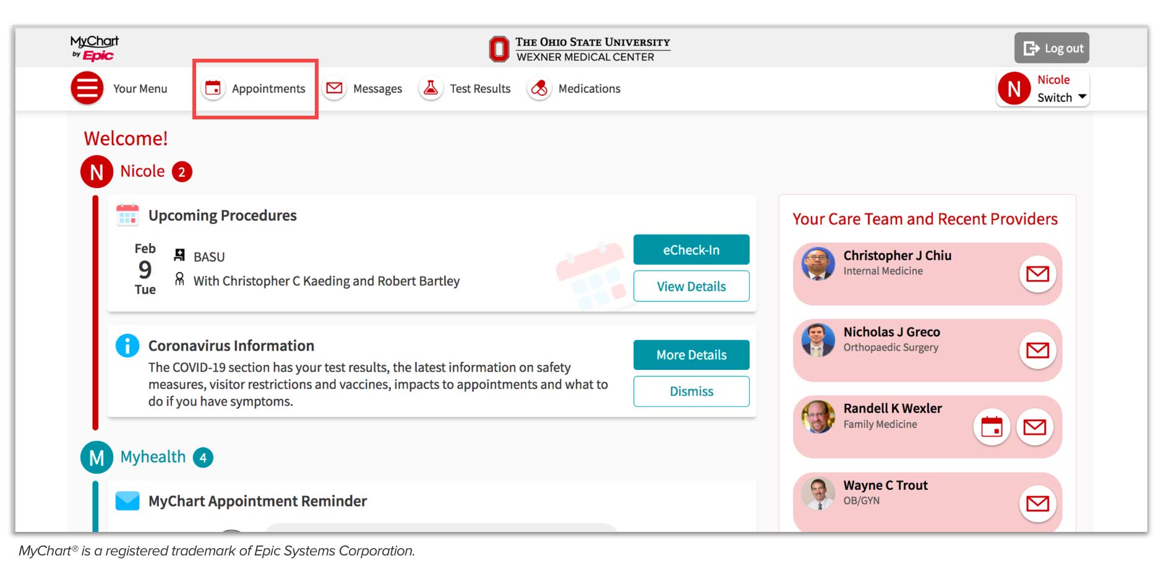Select the Messages menu label
The image size is (1163, 574).
tap(377, 88)
